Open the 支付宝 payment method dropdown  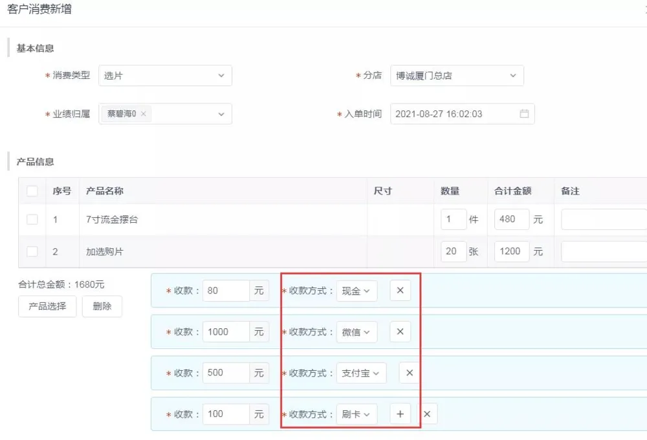[x=361, y=373]
